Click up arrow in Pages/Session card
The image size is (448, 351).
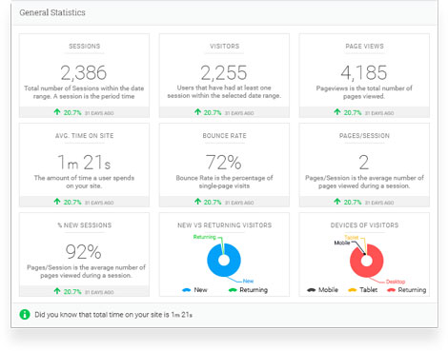(337, 202)
